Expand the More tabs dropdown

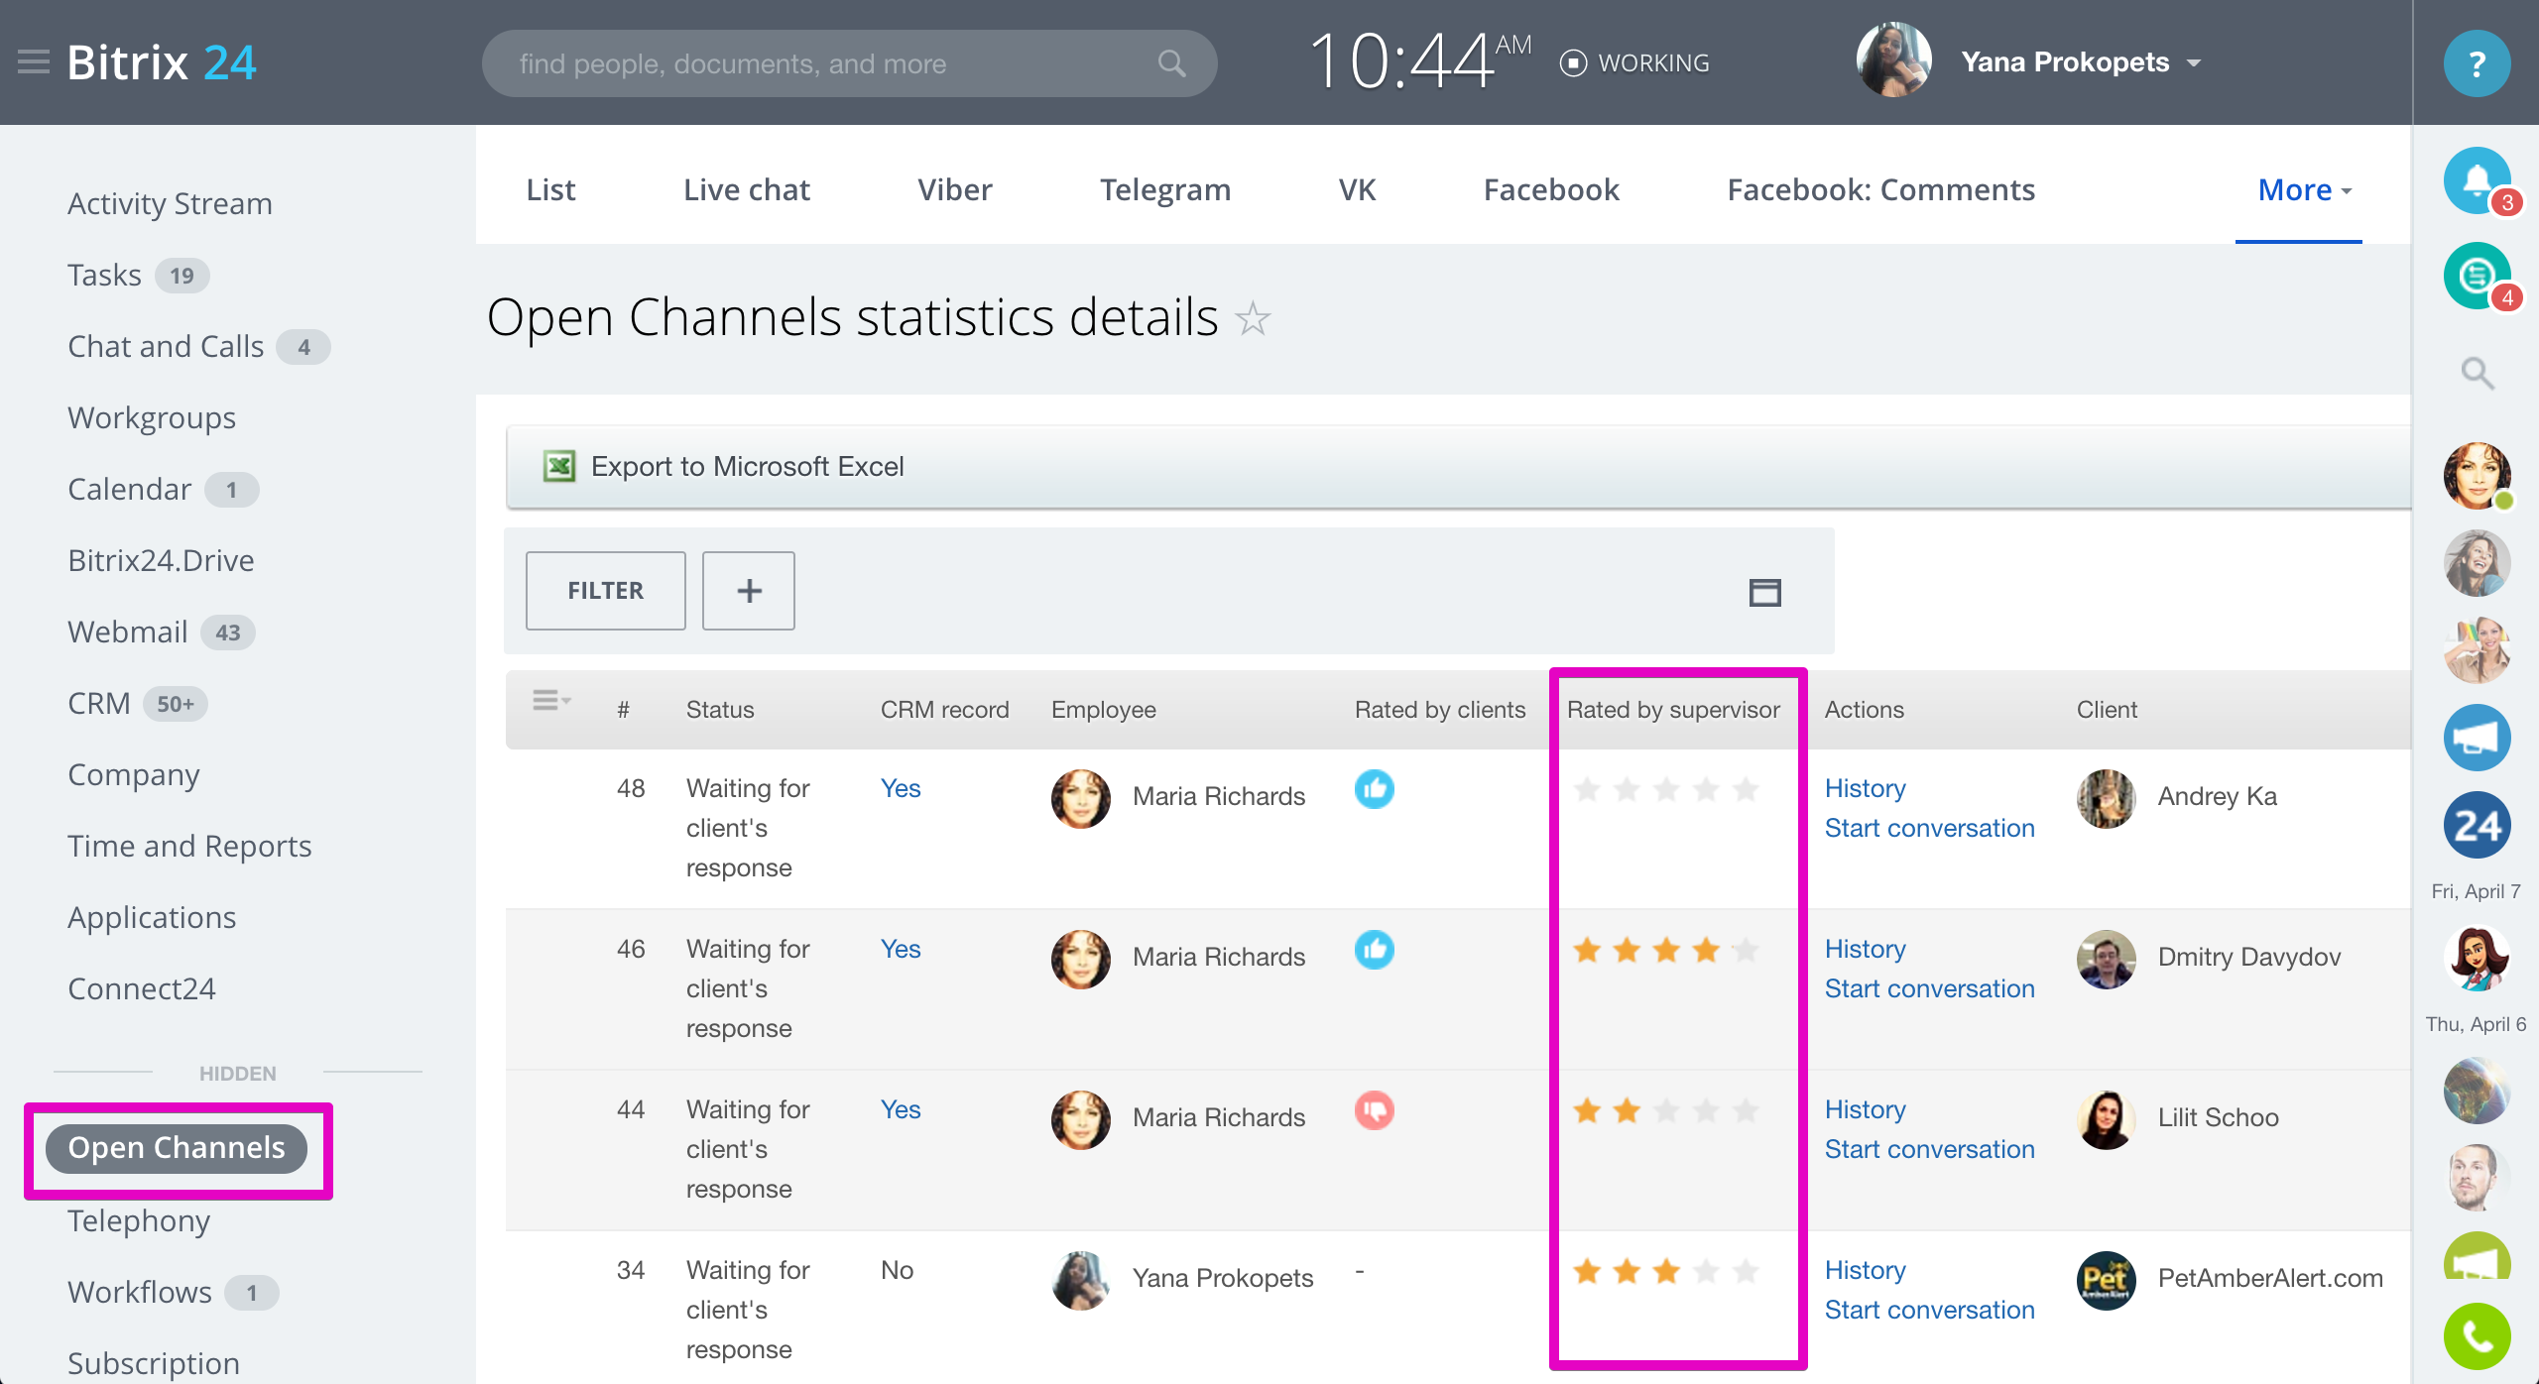pyautogui.click(x=2304, y=189)
